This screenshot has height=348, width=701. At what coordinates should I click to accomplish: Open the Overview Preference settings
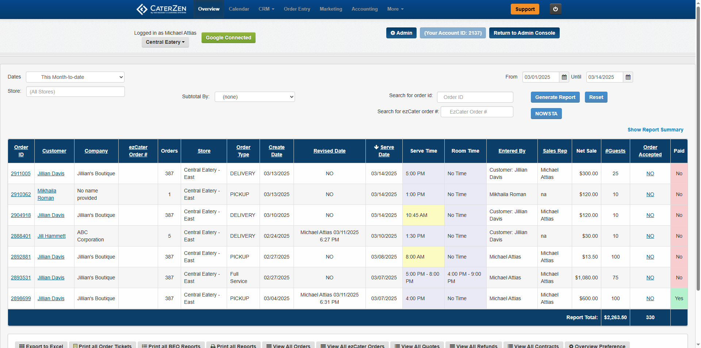[x=597, y=345]
